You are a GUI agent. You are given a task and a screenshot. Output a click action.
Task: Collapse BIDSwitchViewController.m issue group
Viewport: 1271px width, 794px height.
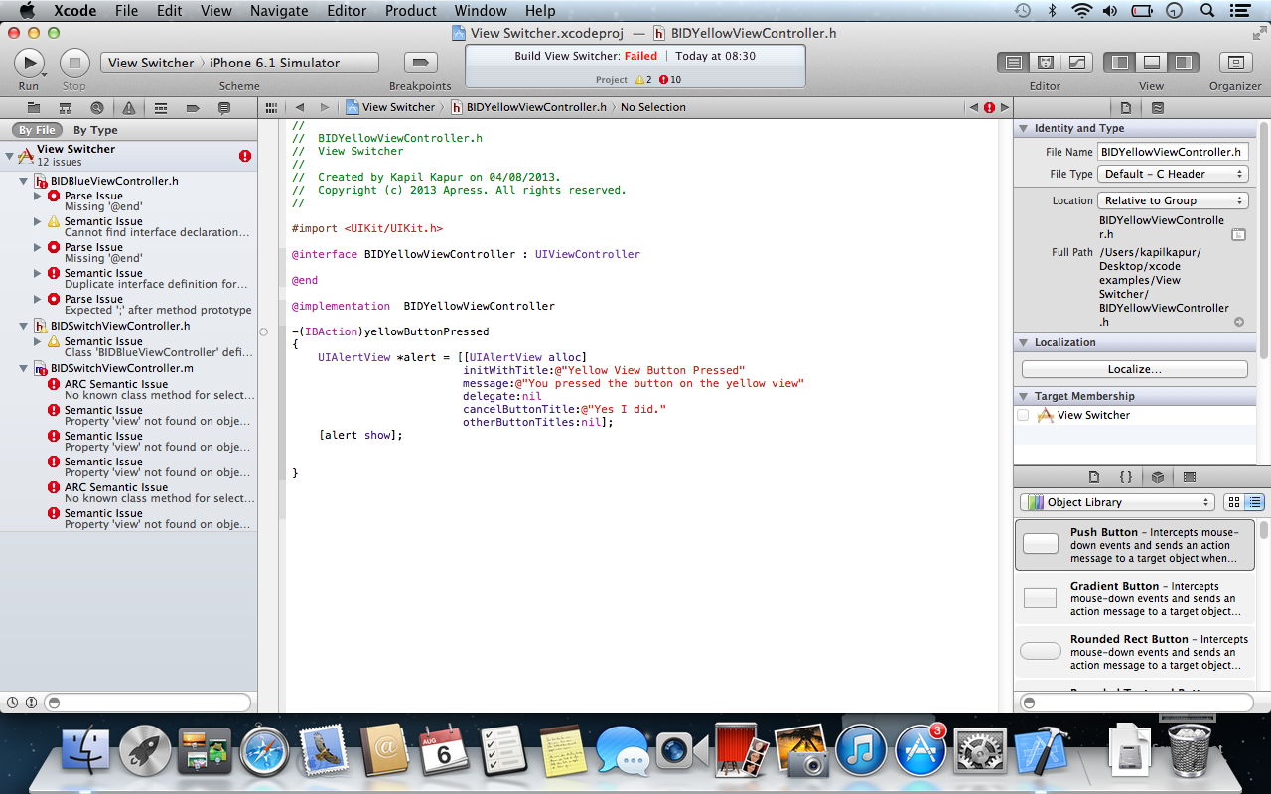point(24,368)
